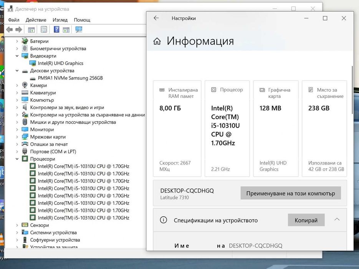This screenshot has width=359, height=269.
Task: Open the Помощ menu
Action: pyautogui.click(x=82, y=20)
